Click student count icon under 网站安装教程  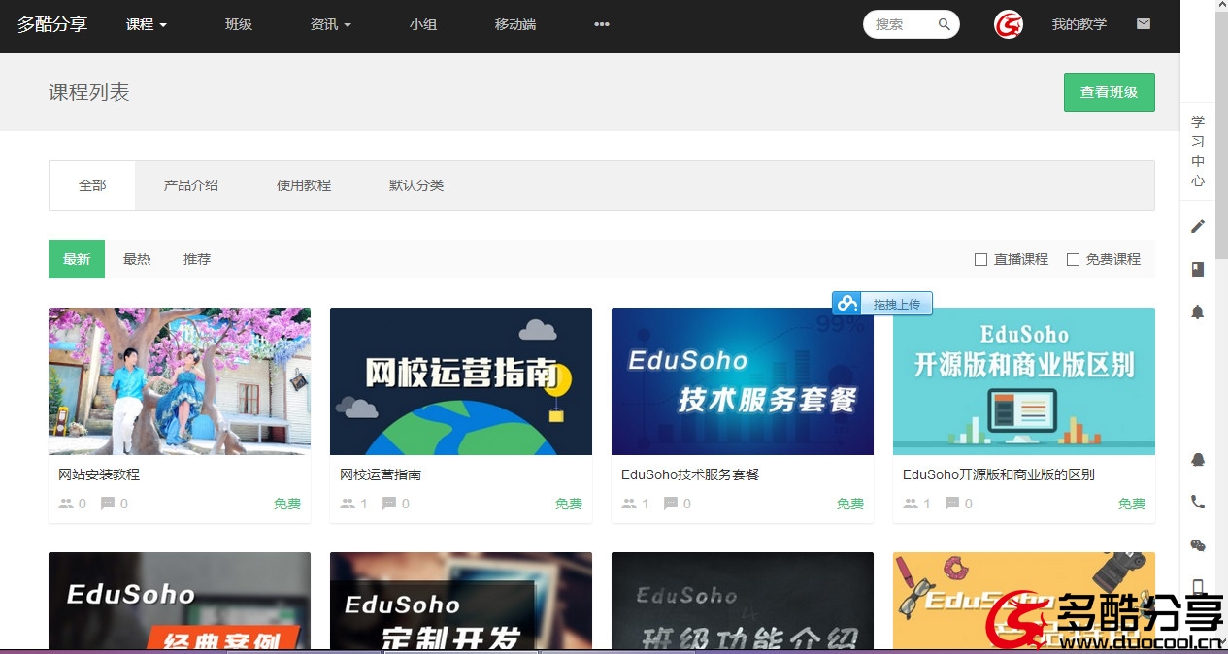(x=66, y=504)
